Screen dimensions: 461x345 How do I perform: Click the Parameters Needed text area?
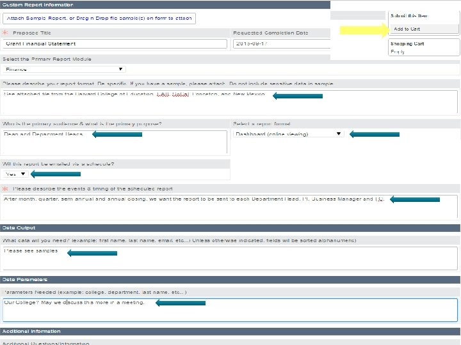[x=230, y=310]
